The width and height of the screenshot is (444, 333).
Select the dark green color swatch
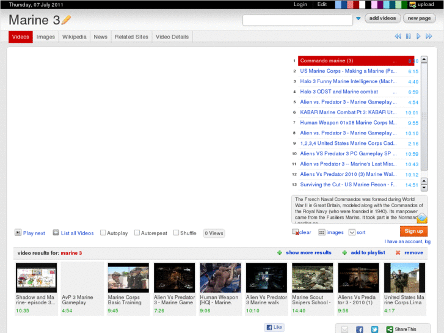coord(404,4)
